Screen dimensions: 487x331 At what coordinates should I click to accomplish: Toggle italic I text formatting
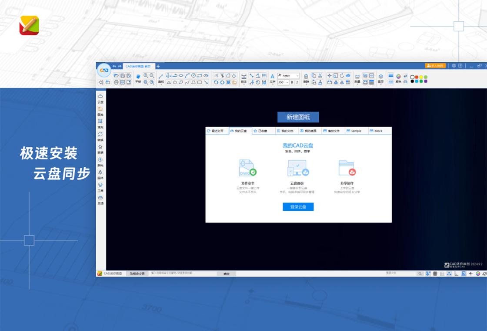coord(297,82)
